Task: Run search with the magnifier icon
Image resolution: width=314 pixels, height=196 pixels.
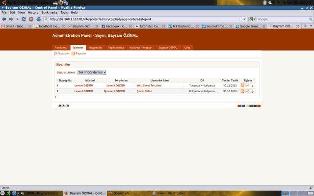Action: click(x=311, y=19)
